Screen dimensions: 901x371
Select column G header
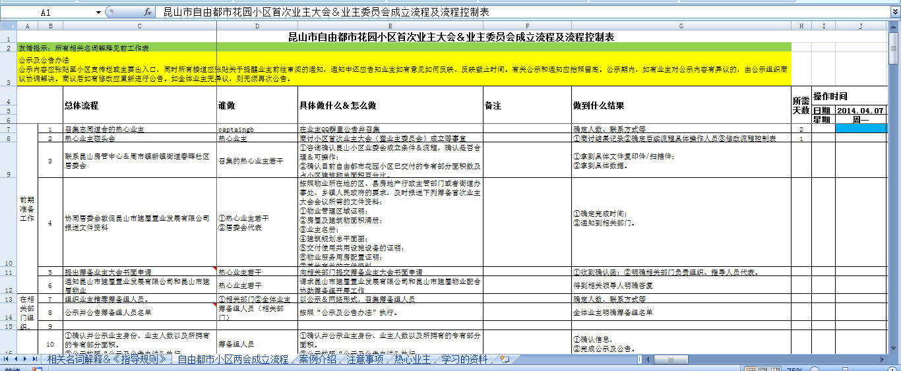coord(681,26)
